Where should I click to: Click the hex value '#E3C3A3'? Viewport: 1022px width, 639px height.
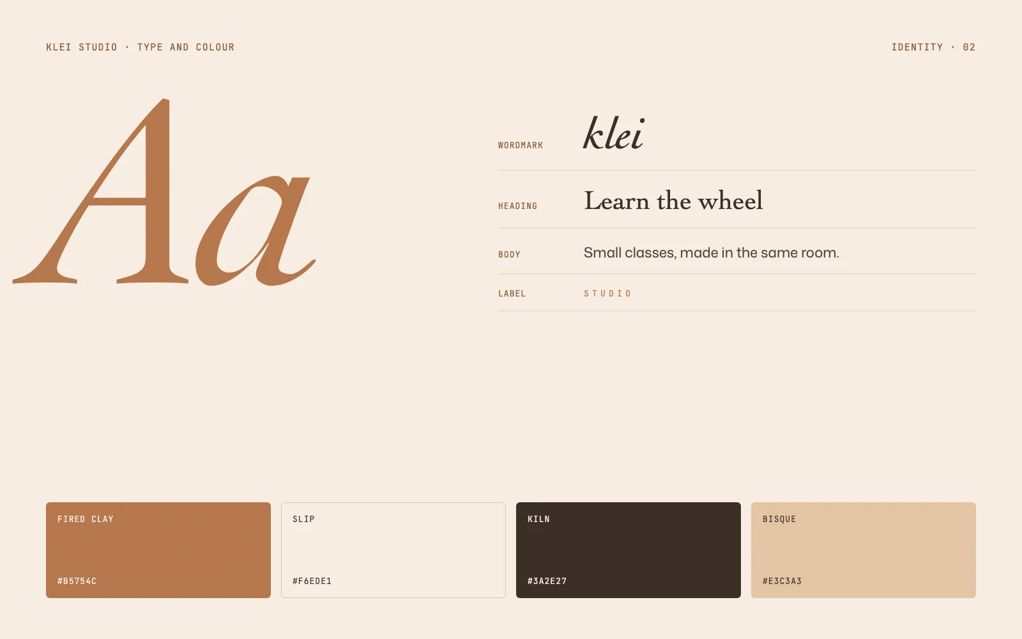point(782,581)
